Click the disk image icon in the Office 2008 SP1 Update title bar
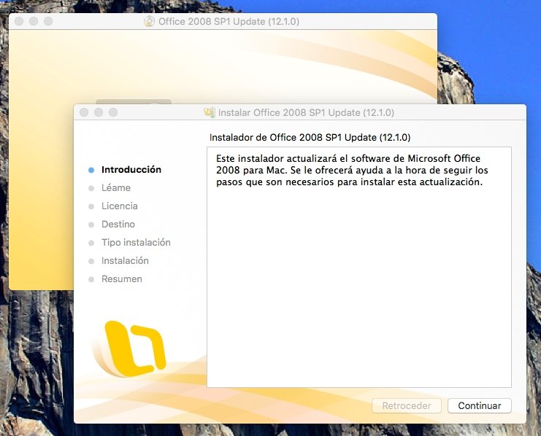 (149, 21)
